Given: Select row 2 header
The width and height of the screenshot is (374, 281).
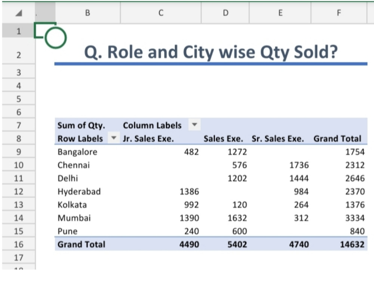Looking at the screenshot, I should 19,55.
